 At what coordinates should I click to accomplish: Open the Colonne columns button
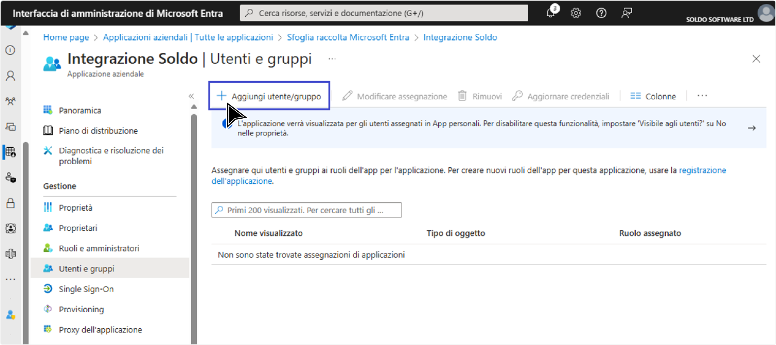point(653,96)
